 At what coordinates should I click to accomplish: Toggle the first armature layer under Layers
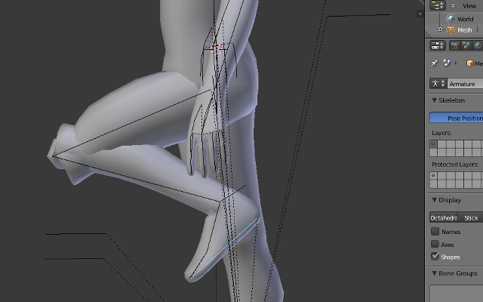433,144
